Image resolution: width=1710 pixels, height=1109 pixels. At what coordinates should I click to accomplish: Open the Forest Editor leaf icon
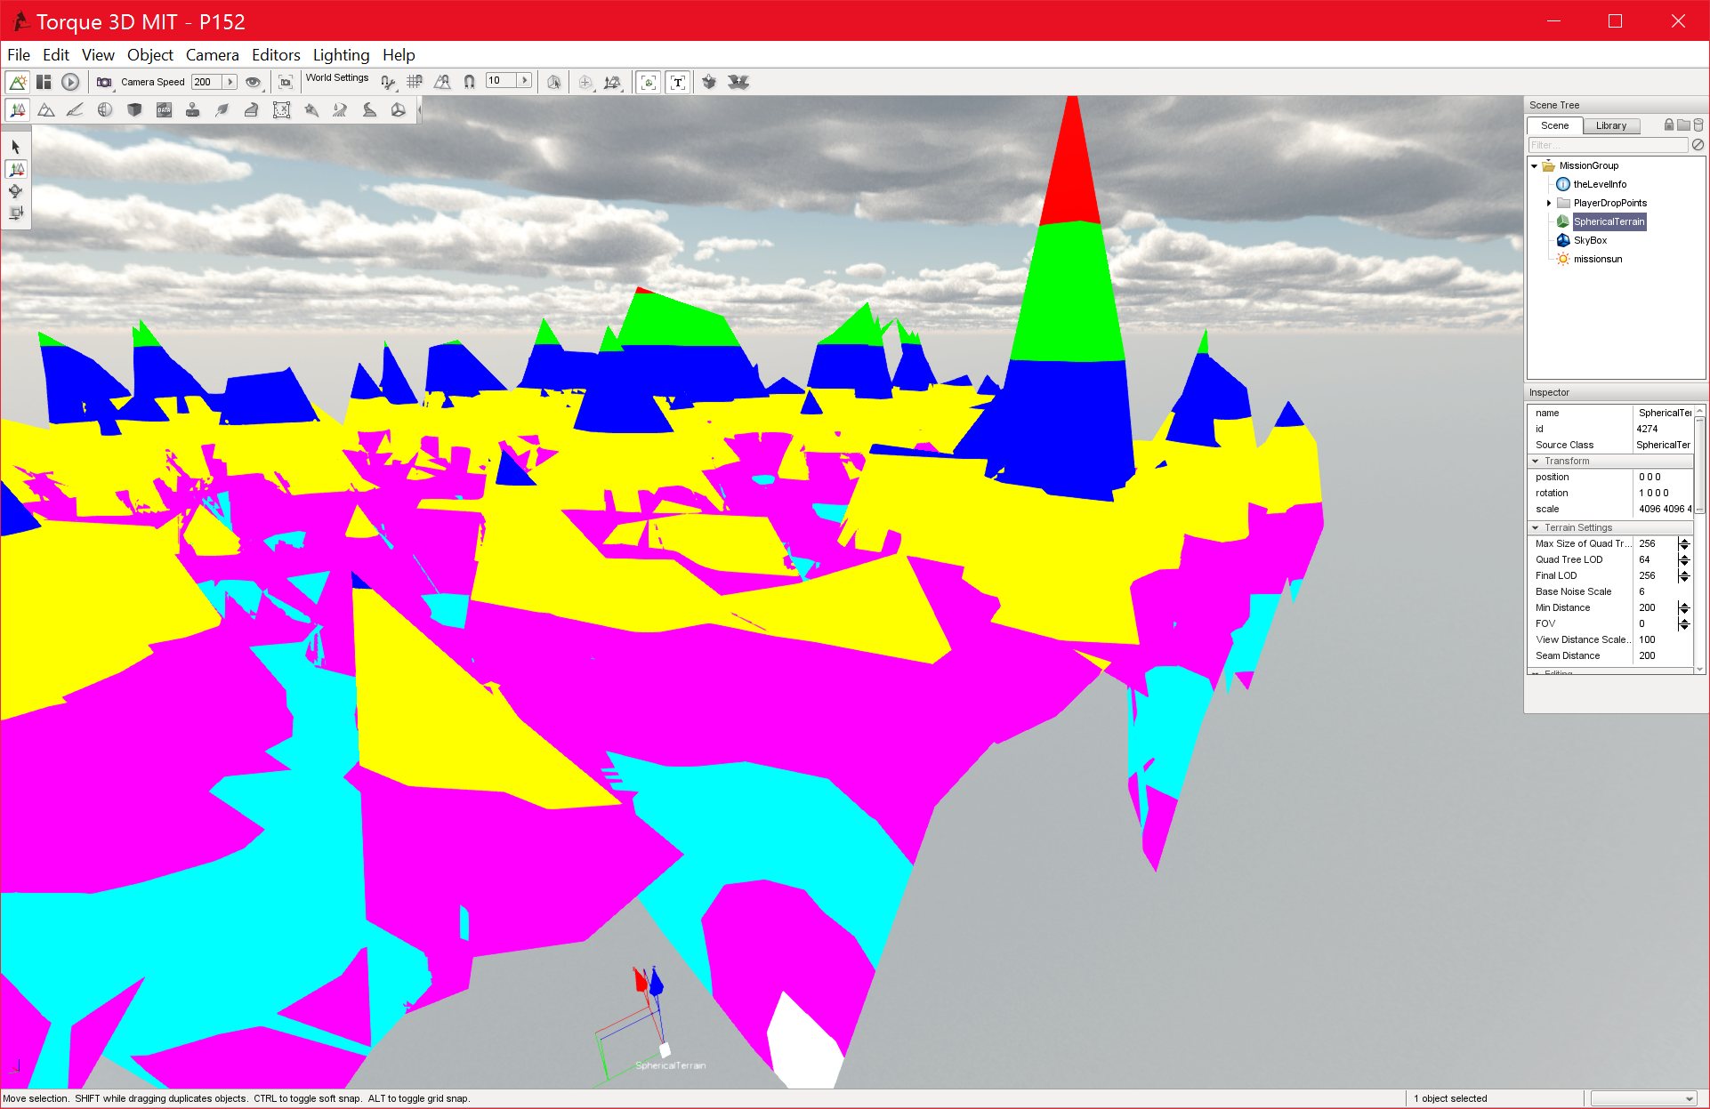(x=222, y=110)
